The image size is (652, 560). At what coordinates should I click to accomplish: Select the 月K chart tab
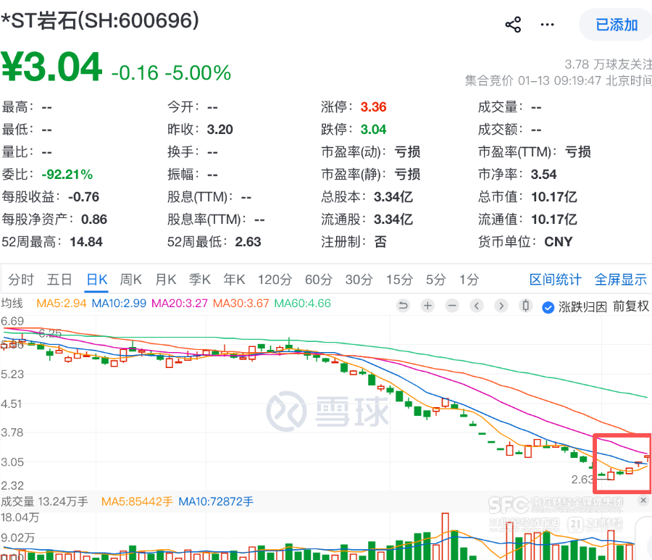pyautogui.click(x=166, y=280)
